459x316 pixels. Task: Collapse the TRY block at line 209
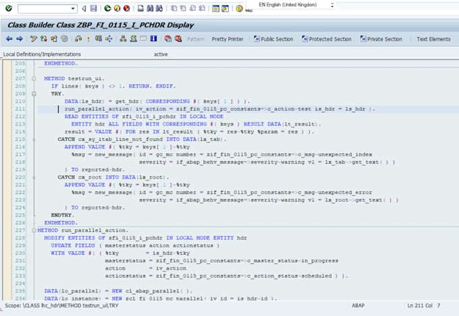click(x=34, y=94)
